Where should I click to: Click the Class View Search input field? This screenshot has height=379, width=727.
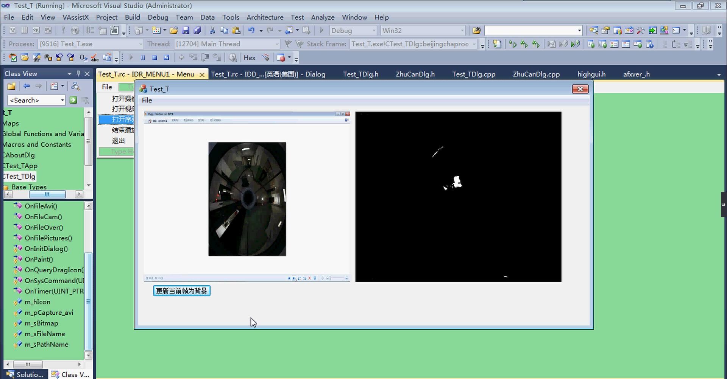(33, 100)
